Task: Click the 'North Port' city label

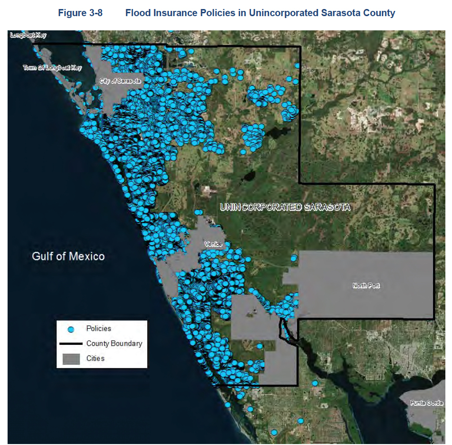Action: pyautogui.click(x=366, y=286)
